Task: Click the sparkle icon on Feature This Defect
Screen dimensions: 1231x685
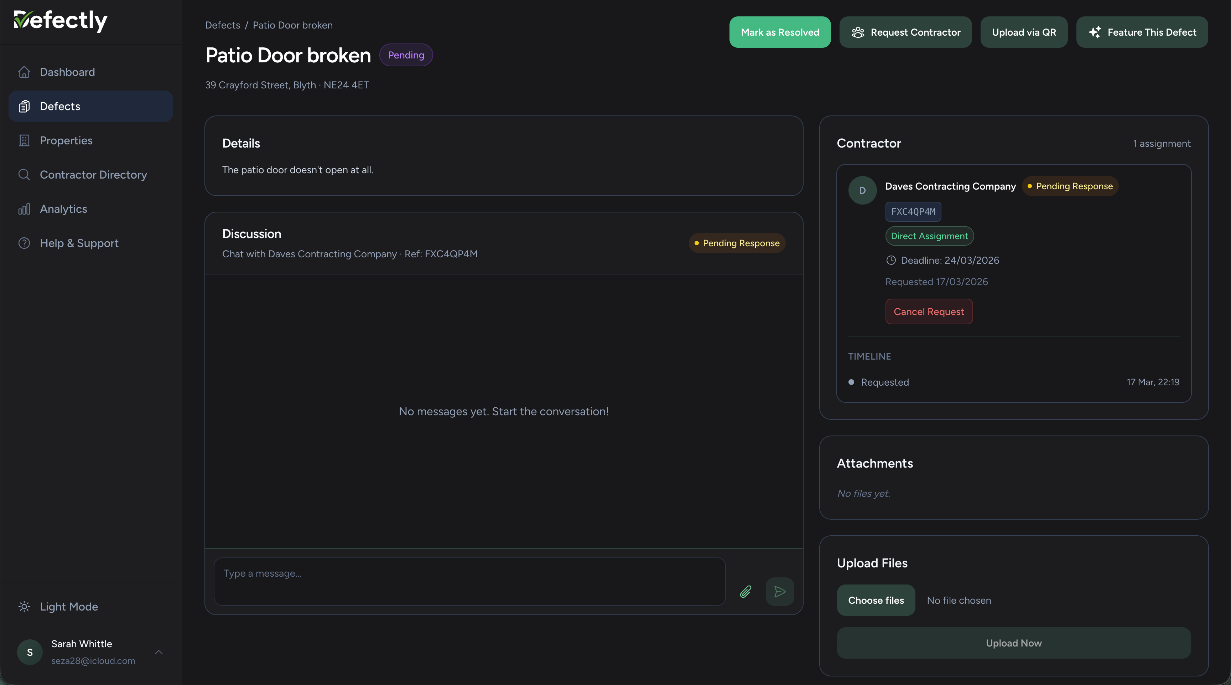Action: click(1095, 32)
